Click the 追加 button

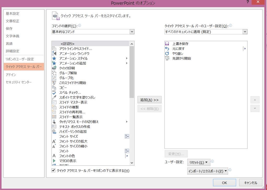point(149,100)
